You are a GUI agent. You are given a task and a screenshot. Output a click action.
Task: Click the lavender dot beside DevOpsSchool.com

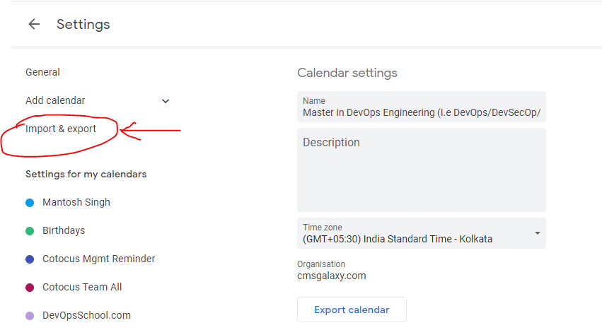click(x=30, y=316)
